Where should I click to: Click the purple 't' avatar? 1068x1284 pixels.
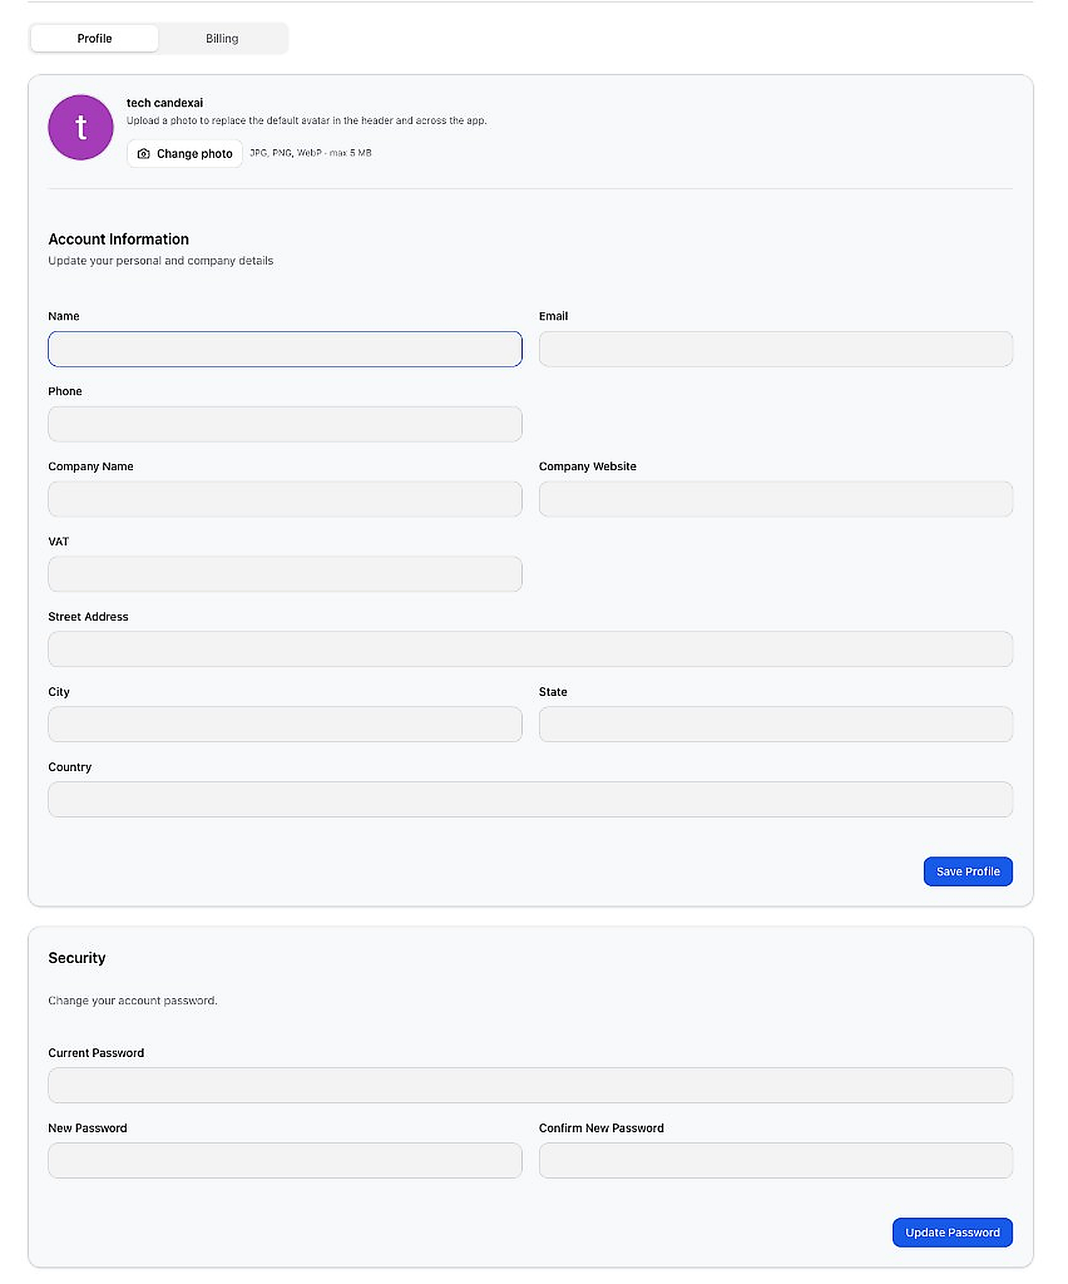tap(81, 127)
